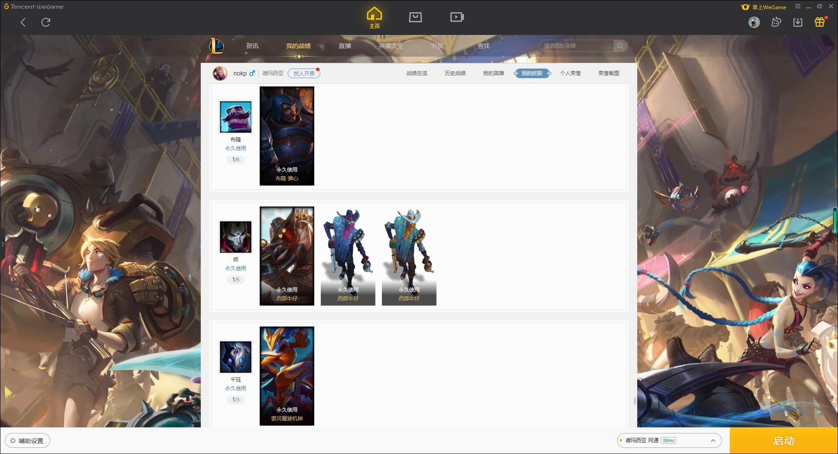The width and height of the screenshot is (838, 454).
Task: Switch to the 直播 tab
Action: pos(345,46)
